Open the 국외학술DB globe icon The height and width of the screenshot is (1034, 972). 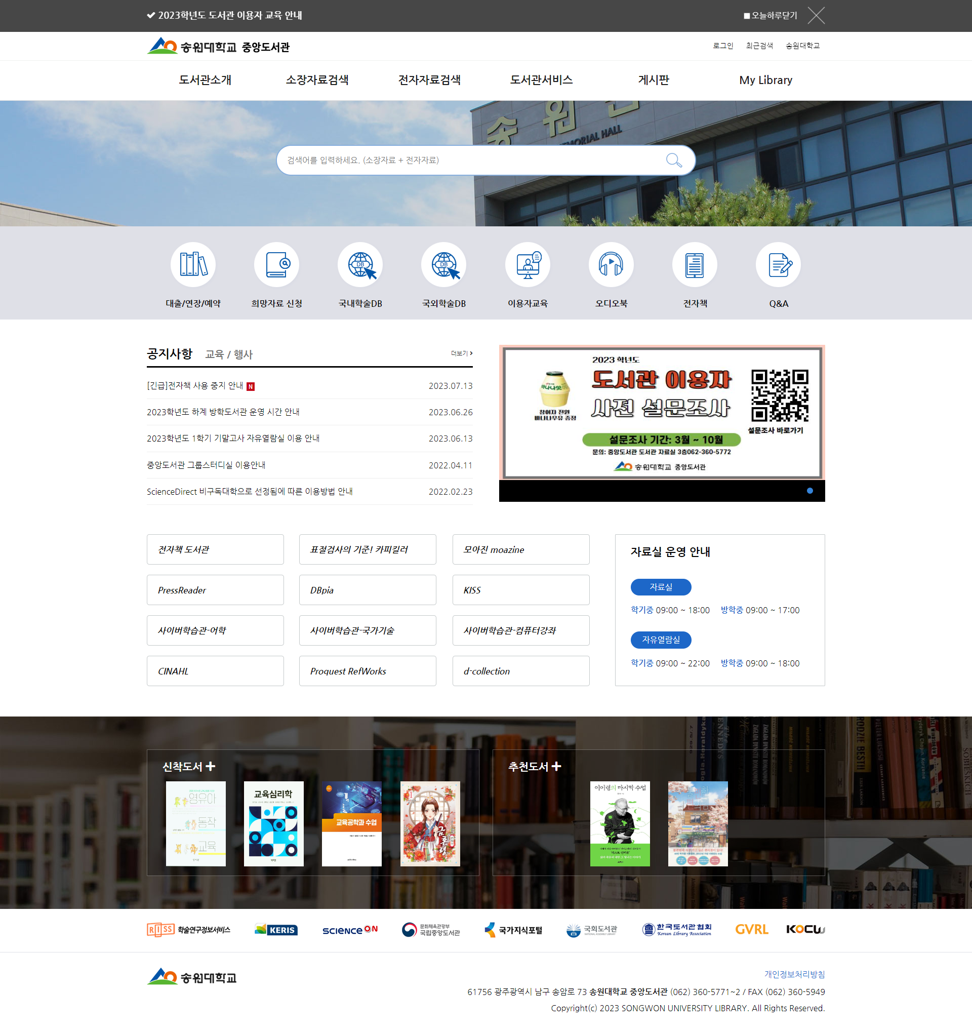tap(443, 264)
